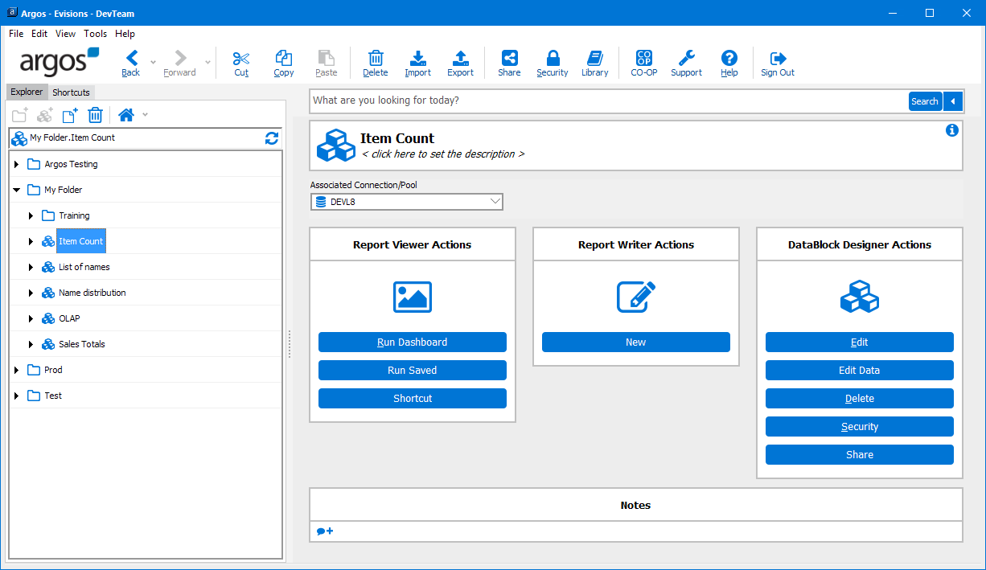986x570 pixels.
Task: Click the Run Dashboard button
Action: tap(413, 342)
